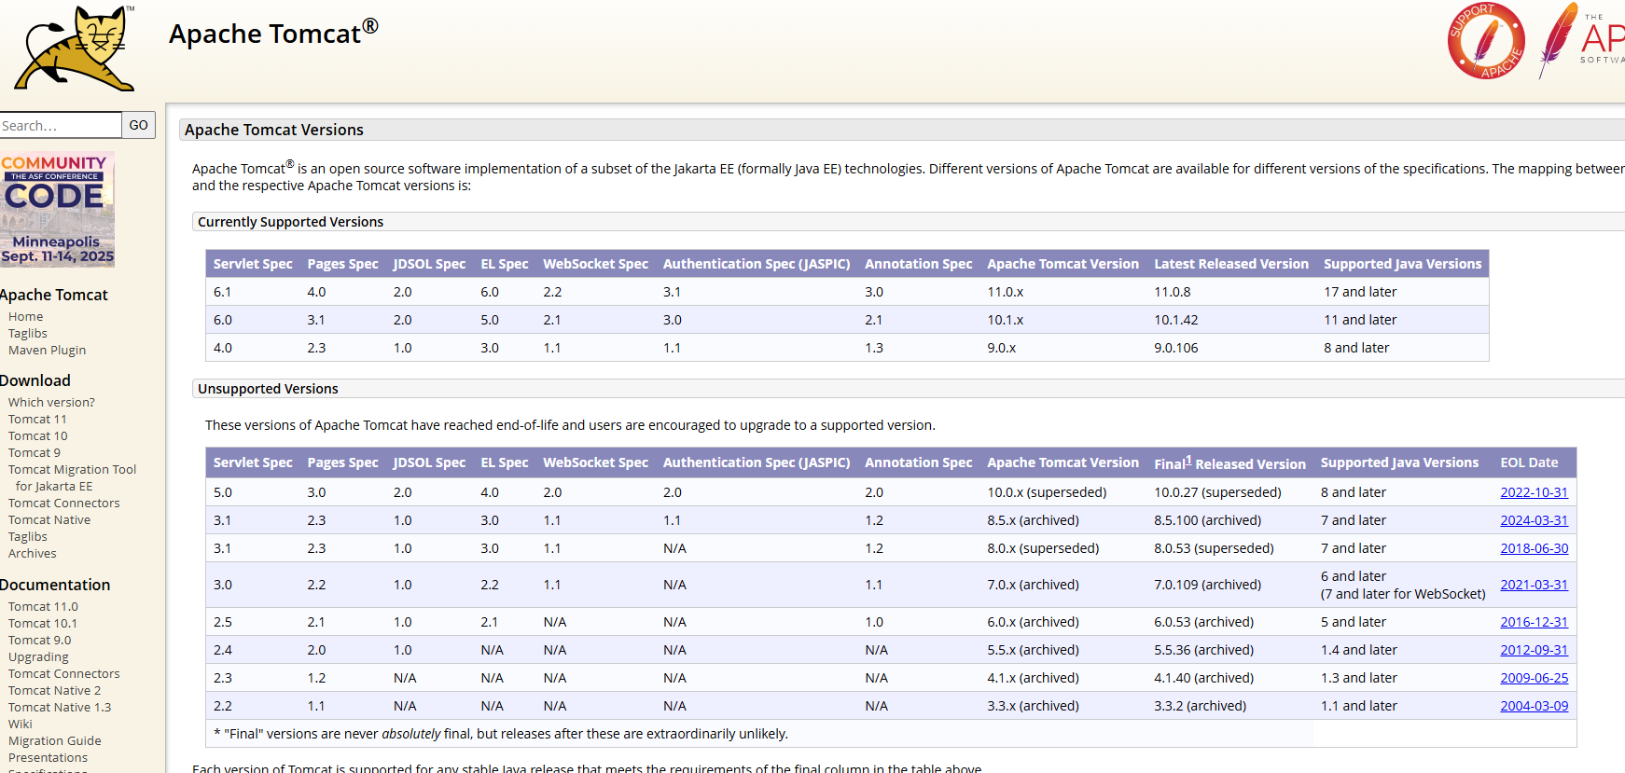
Task: Click the Apache Tomcat Versions heading
Action: [273, 130]
